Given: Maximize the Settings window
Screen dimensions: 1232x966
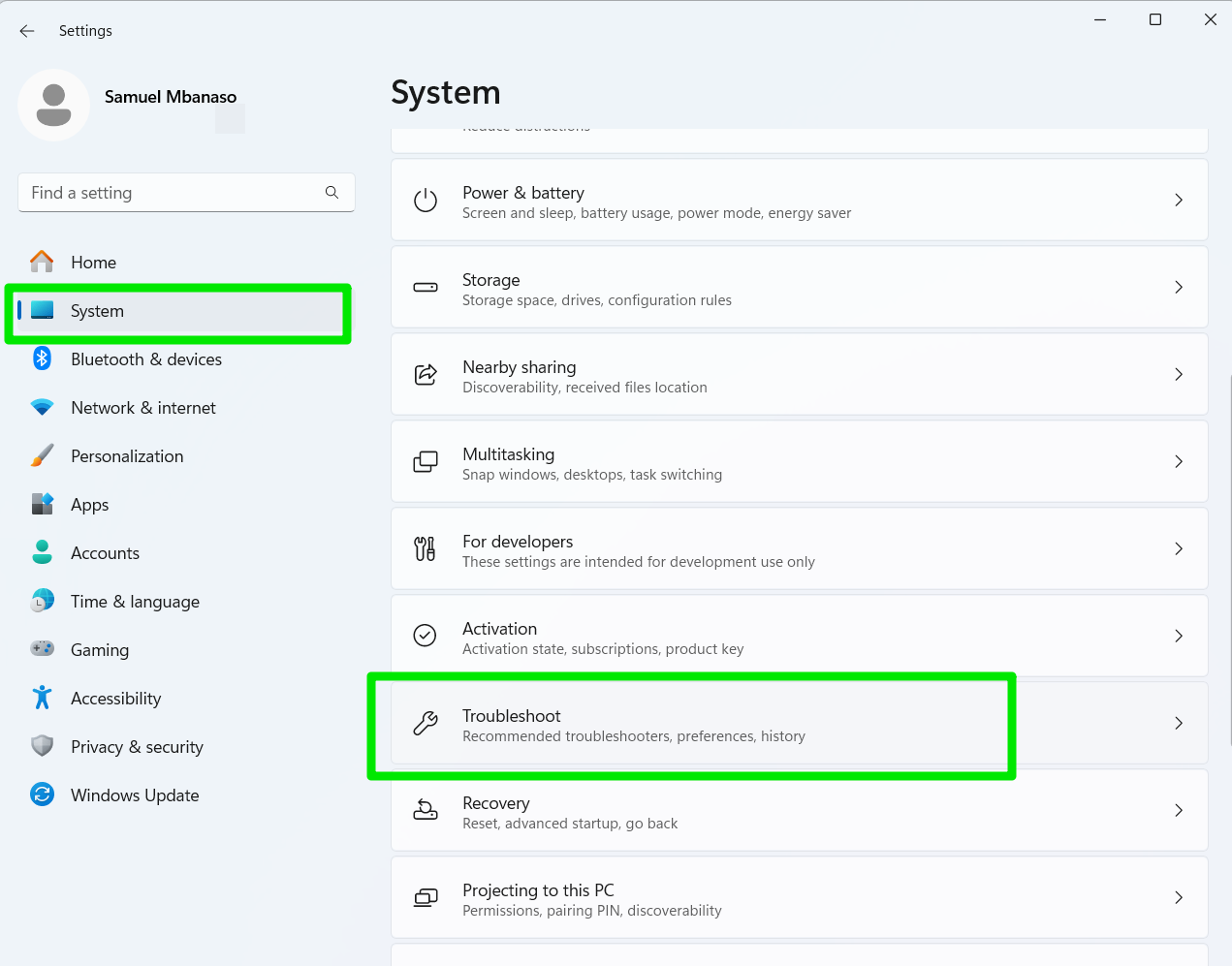Looking at the screenshot, I should click(x=1155, y=19).
